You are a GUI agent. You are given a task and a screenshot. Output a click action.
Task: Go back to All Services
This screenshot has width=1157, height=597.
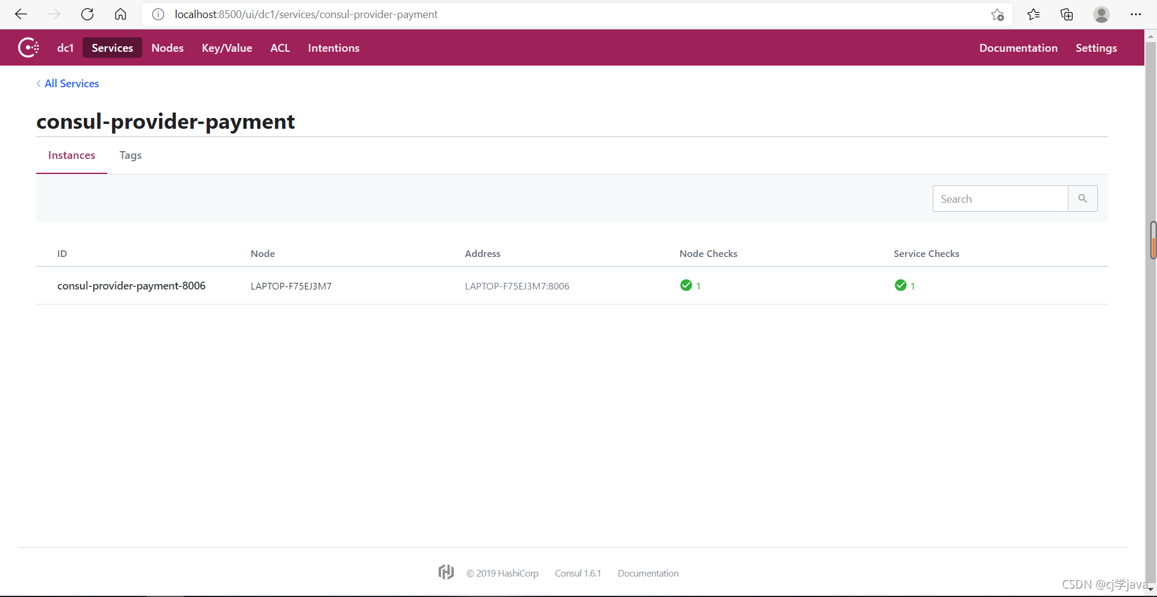67,84
